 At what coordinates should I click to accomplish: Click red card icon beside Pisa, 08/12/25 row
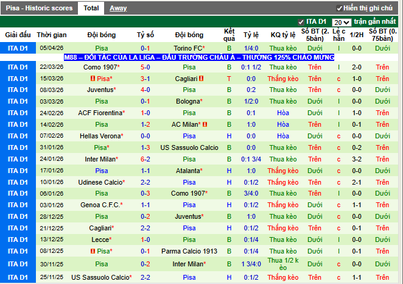(92, 250)
